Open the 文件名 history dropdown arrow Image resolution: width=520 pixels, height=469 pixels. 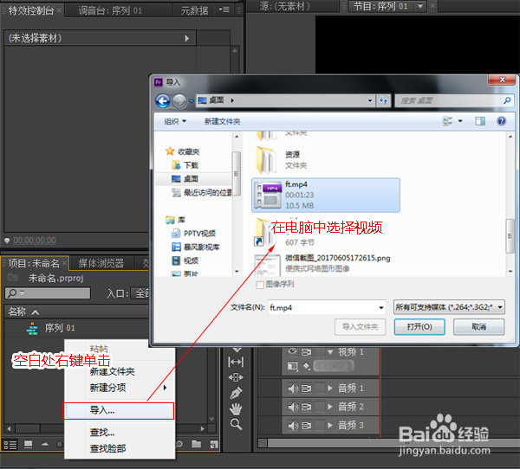coord(381,308)
